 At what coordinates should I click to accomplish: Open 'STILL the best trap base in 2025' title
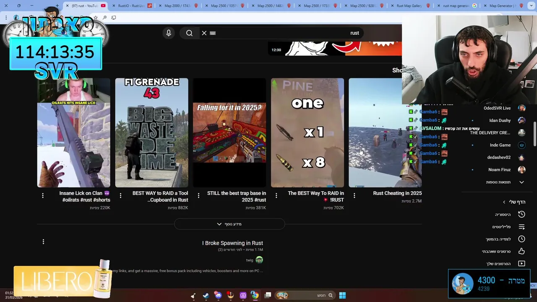tap(237, 196)
